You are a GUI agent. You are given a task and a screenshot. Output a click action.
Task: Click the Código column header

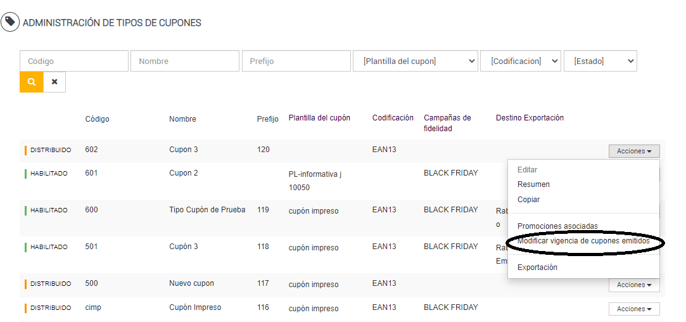point(97,119)
